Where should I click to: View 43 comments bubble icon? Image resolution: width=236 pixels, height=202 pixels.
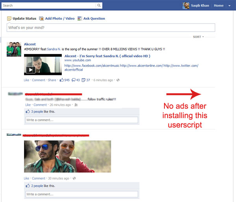pyautogui.click(x=74, y=80)
